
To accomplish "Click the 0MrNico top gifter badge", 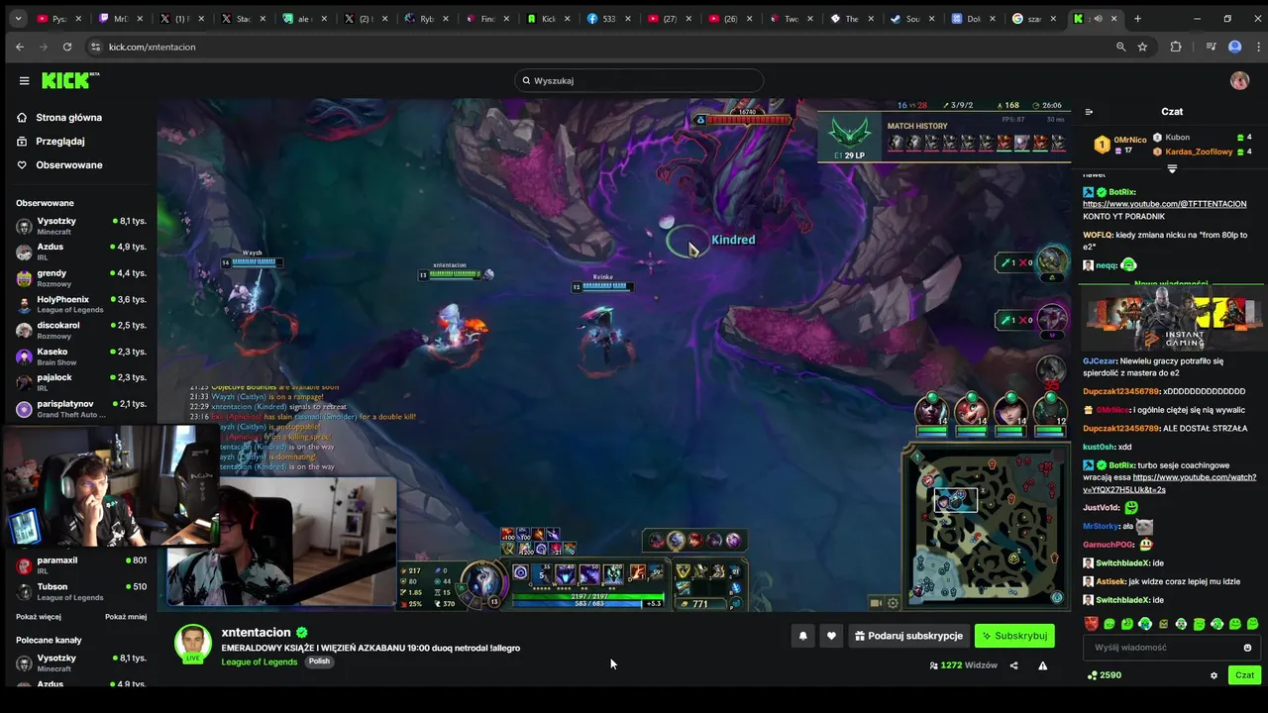I will click(x=1102, y=145).
